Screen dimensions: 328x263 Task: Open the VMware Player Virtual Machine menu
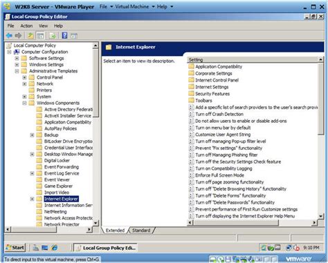[135, 7]
